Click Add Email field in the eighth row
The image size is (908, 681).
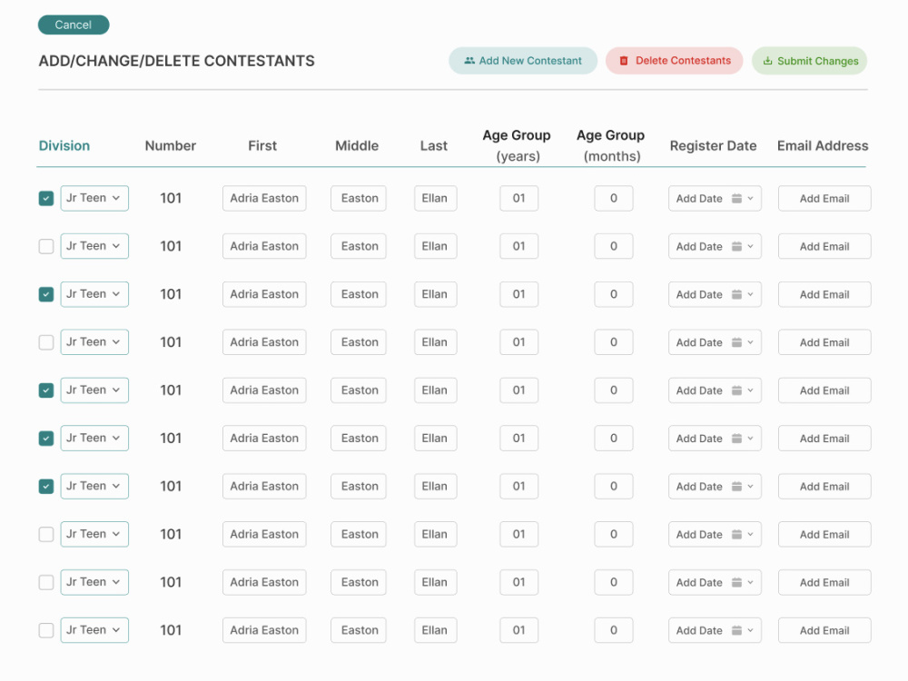tap(824, 535)
